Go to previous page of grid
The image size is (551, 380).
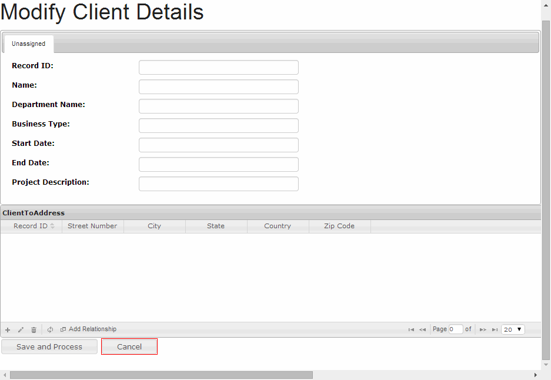pos(423,330)
